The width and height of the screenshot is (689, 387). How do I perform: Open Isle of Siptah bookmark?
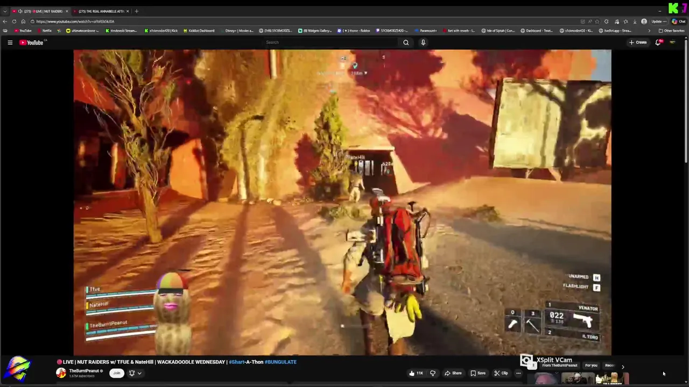pyautogui.click(x=498, y=31)
